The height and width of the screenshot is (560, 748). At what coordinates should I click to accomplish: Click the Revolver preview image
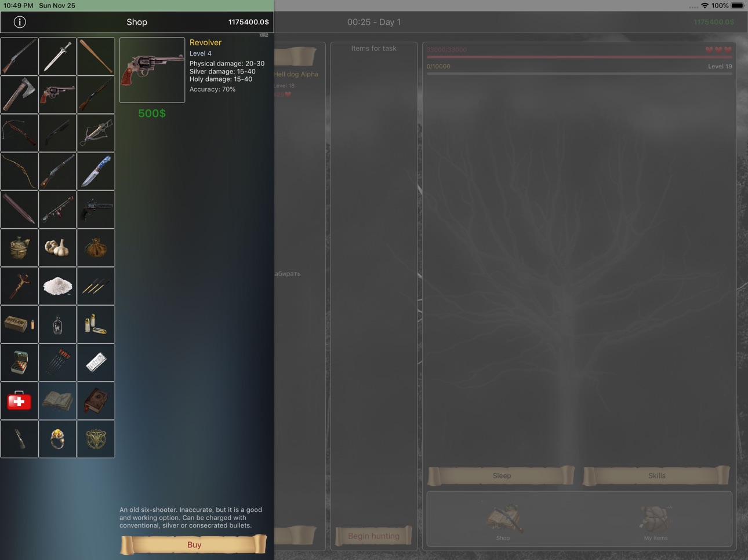click(x=152, y=70)
